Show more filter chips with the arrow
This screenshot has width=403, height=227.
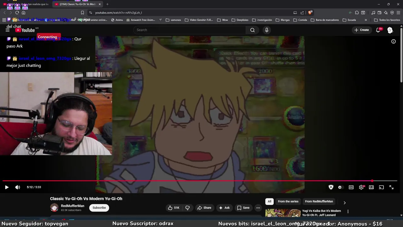click(344, 203)
